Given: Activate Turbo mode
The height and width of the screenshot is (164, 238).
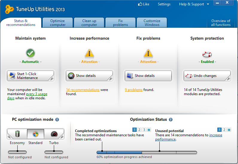Looking at the screenshot, I should [x=53, y=134].
